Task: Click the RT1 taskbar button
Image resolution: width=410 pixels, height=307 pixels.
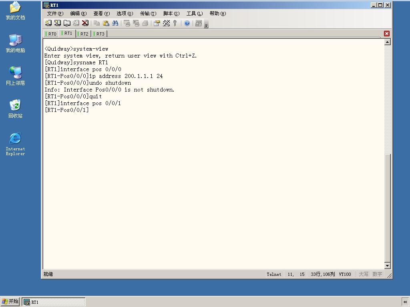Action: click(54, 302)
